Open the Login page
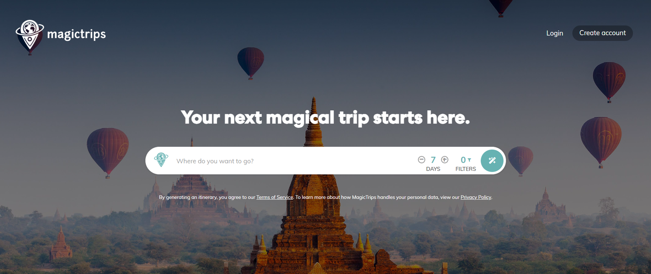The height and width of the screenshot is (274, 651). click(x=555, y=33)
